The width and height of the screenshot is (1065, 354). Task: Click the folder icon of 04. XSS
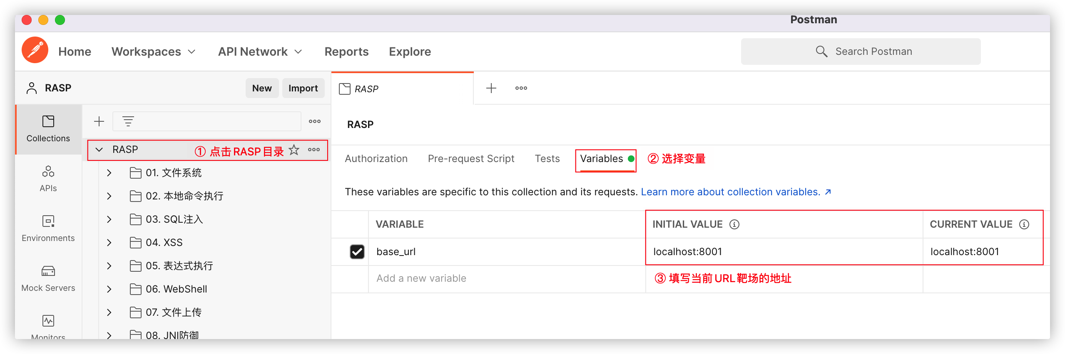tap(135, 243)
